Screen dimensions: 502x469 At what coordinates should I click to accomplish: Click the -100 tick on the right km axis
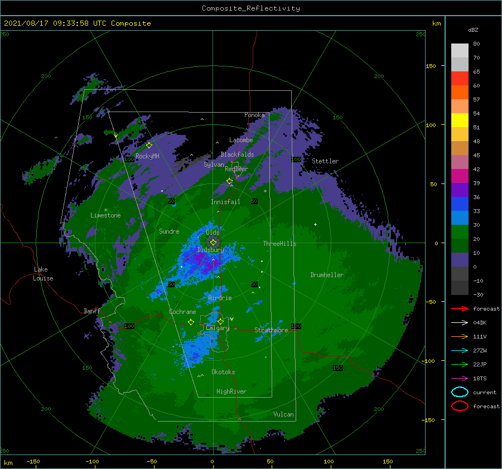pyautogui.click(x=428, y=361)
